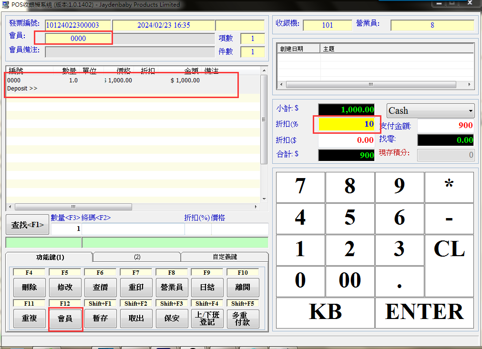Click item list horizontal scroll left arrow

(10, 207)
